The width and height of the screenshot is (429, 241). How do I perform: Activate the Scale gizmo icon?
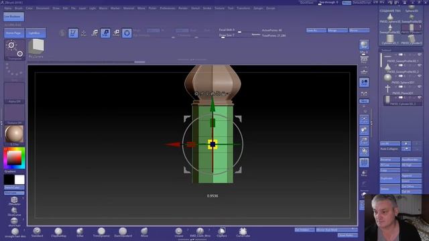tap(105, 33)
